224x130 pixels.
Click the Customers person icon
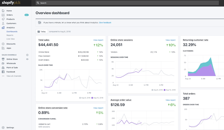click(3, 23)
